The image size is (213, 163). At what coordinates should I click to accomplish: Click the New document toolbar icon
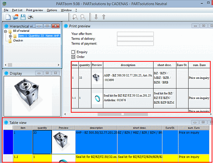pyautogui.click(x=8, y=17)
